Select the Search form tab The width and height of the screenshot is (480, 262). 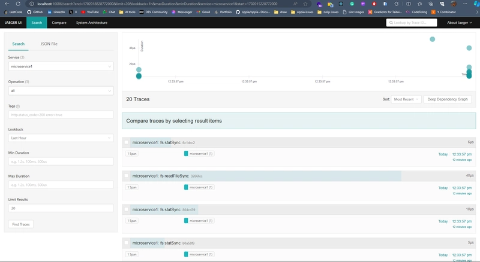point(19,44)
